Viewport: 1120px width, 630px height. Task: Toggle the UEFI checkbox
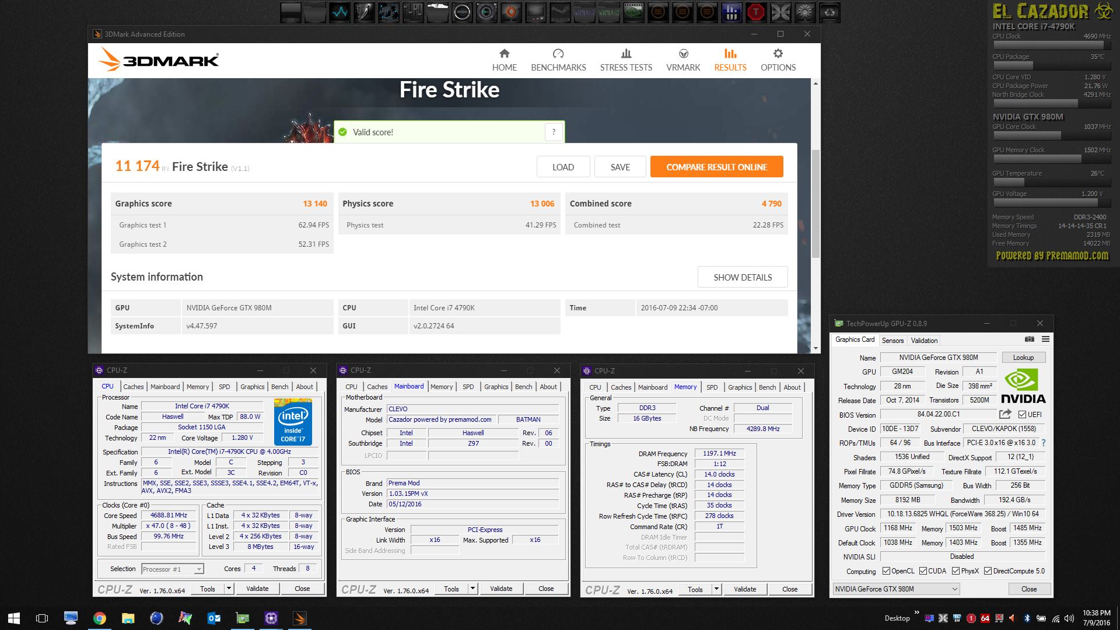[x=1022, y=415]
